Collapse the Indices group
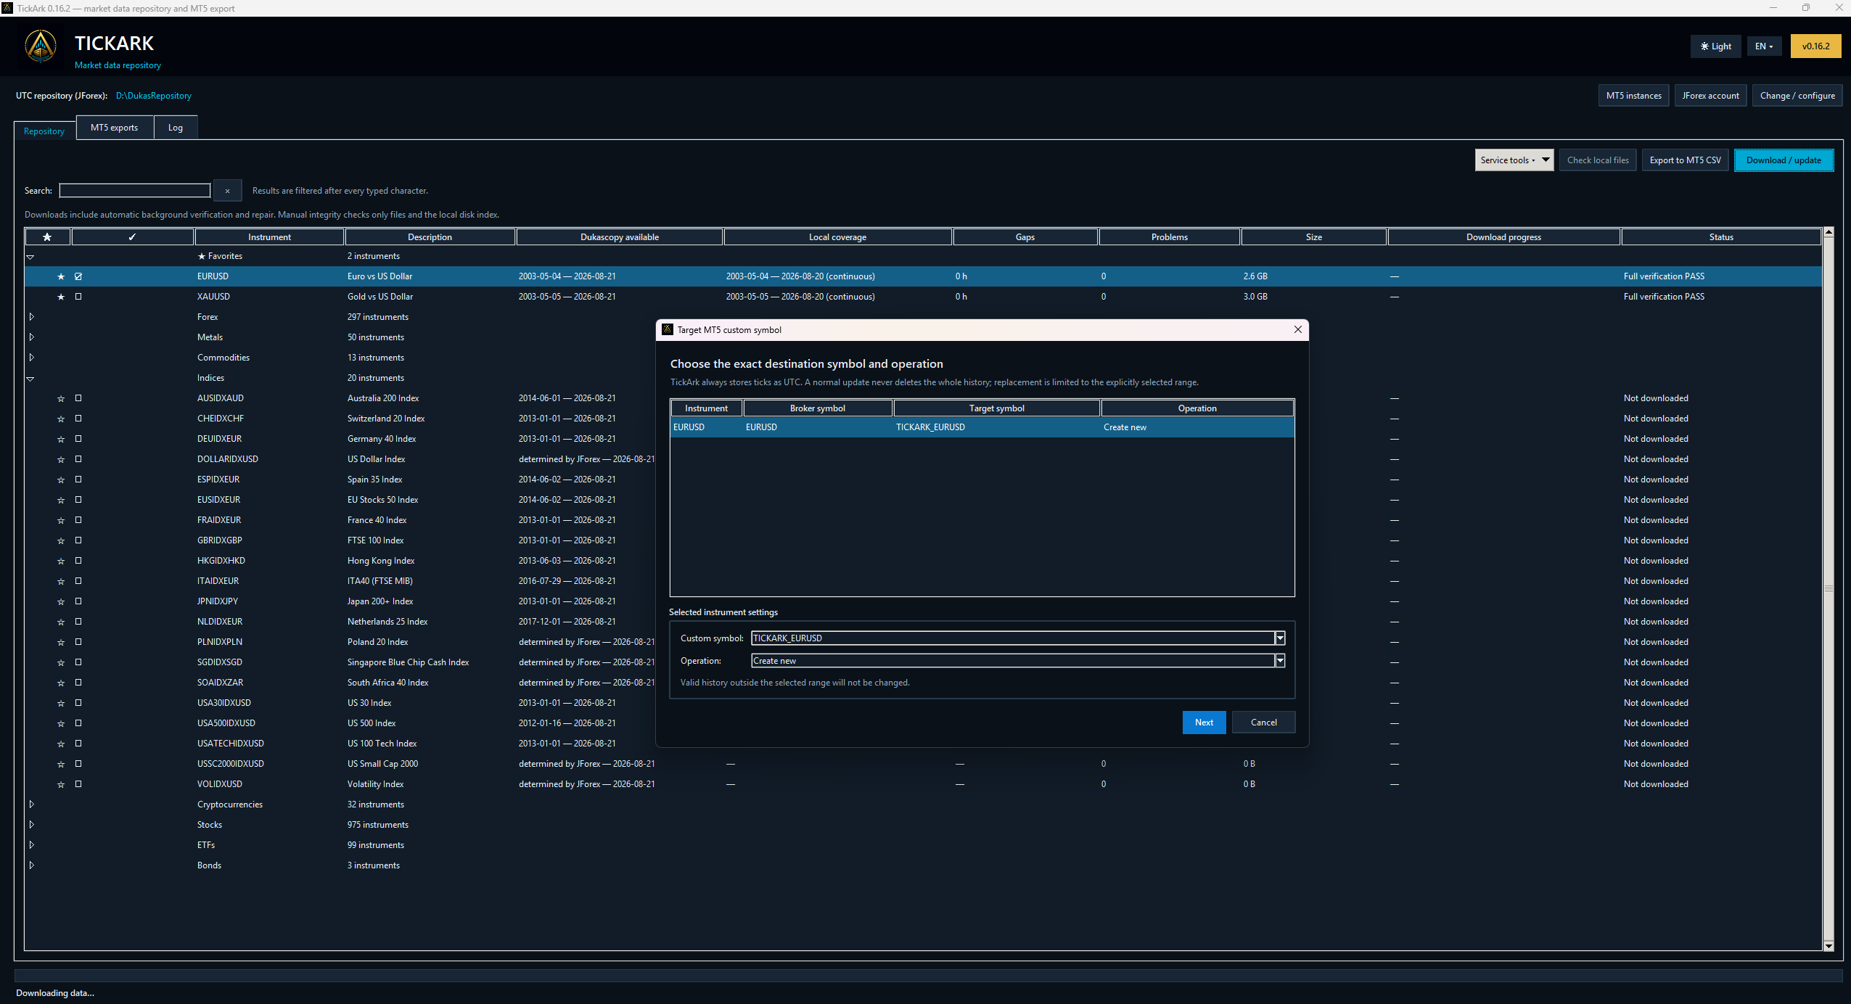This screenshot has width=1851, height=1004. click(30, 379)
